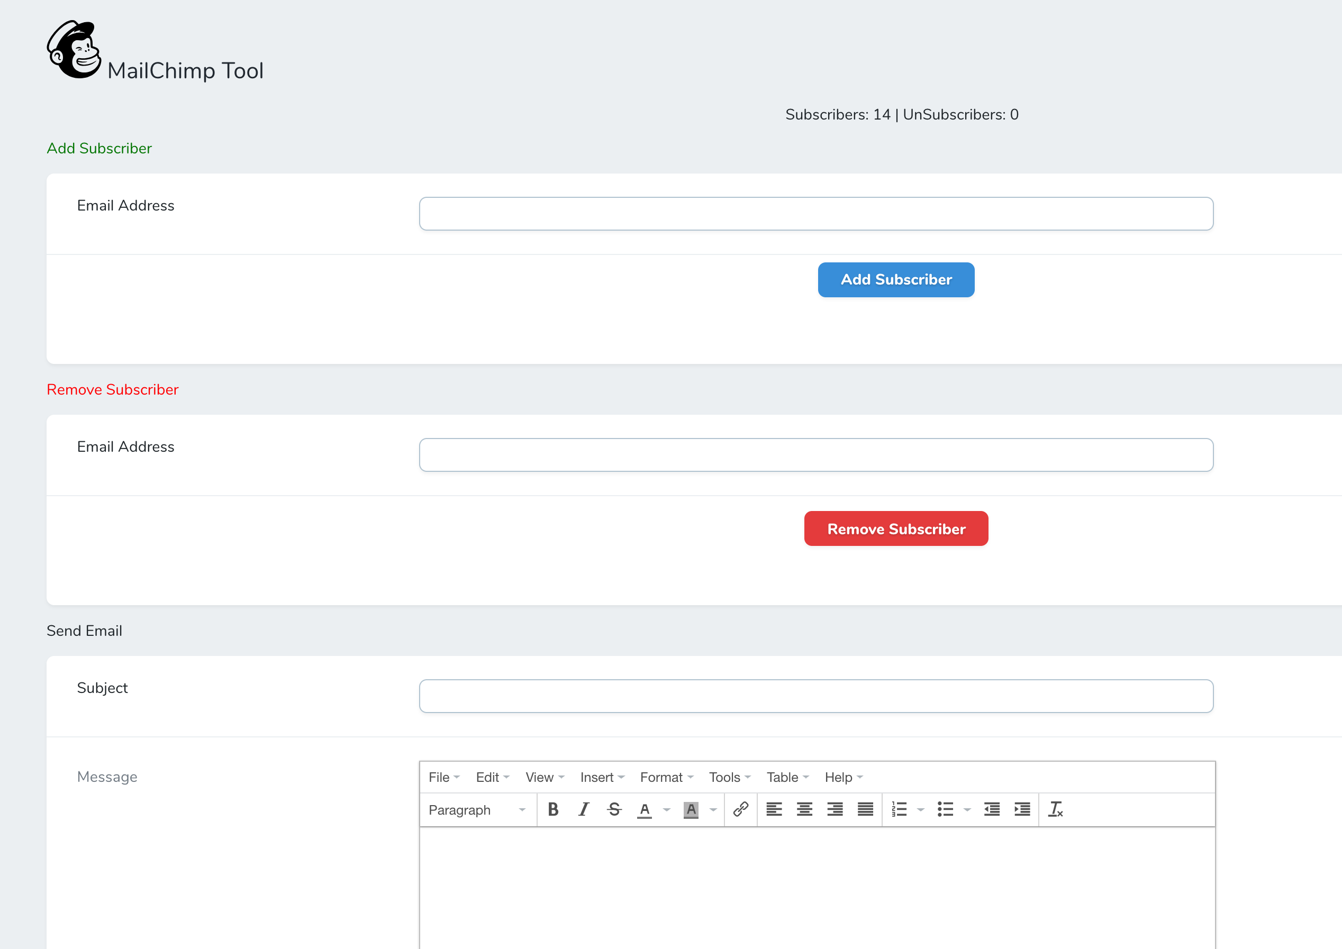Toggle bold formatting in message editor

[553, 809]
